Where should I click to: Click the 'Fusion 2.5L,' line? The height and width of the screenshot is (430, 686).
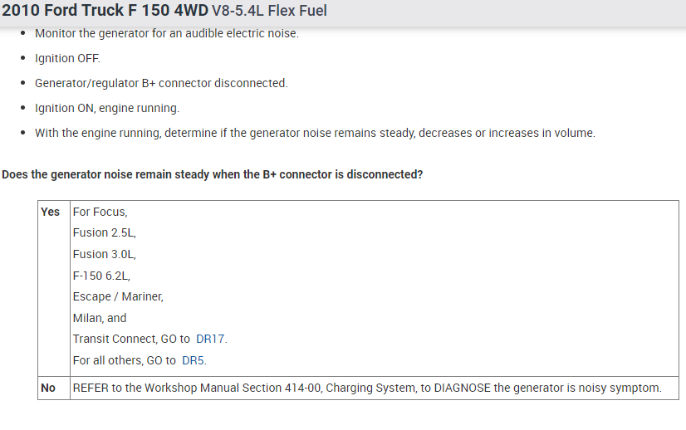[105, 233]
